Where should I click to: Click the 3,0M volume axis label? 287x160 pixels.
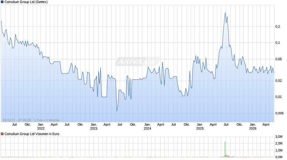tap(279, 137)
